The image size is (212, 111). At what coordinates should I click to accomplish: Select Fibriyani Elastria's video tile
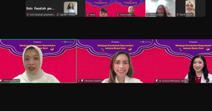[116, 61]
